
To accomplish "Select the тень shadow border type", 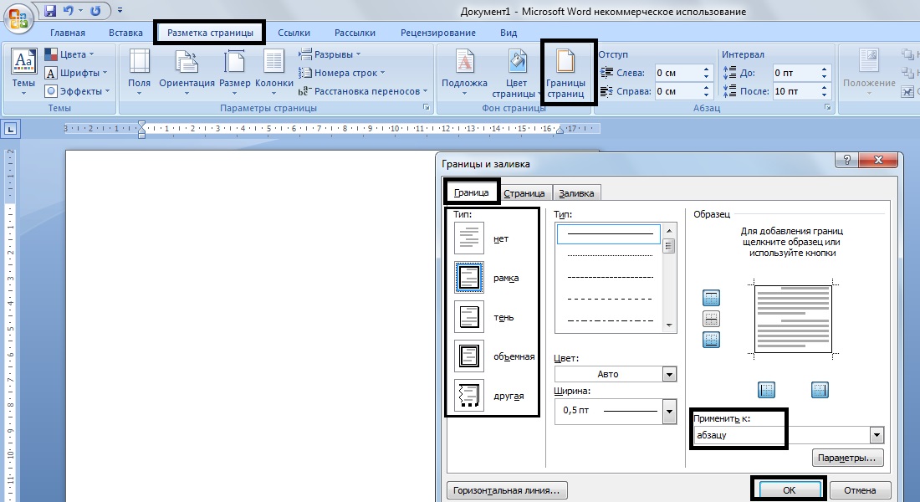I will [x=468, y=318].
